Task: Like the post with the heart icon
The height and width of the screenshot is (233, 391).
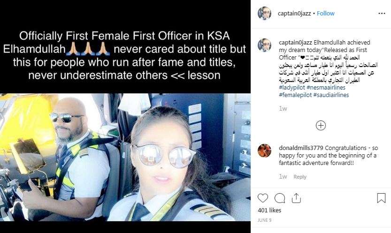Action: (262, 198)
